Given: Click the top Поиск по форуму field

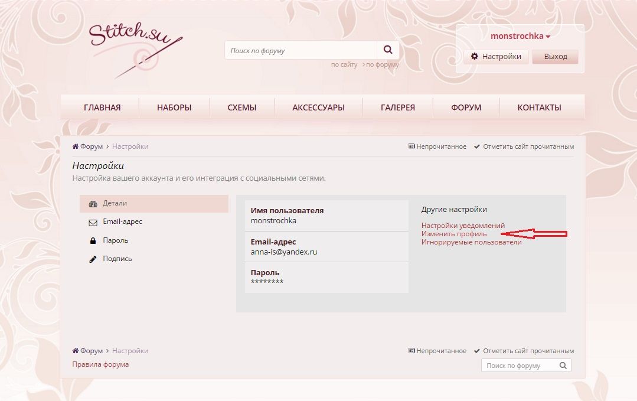Looking at the screenshot, I should coord(300,51).
